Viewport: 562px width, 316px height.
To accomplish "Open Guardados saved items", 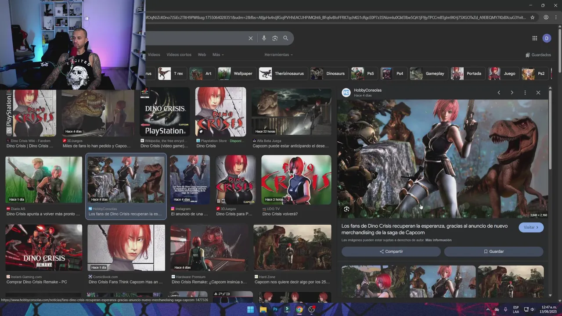I will click(x=538, y=55).
